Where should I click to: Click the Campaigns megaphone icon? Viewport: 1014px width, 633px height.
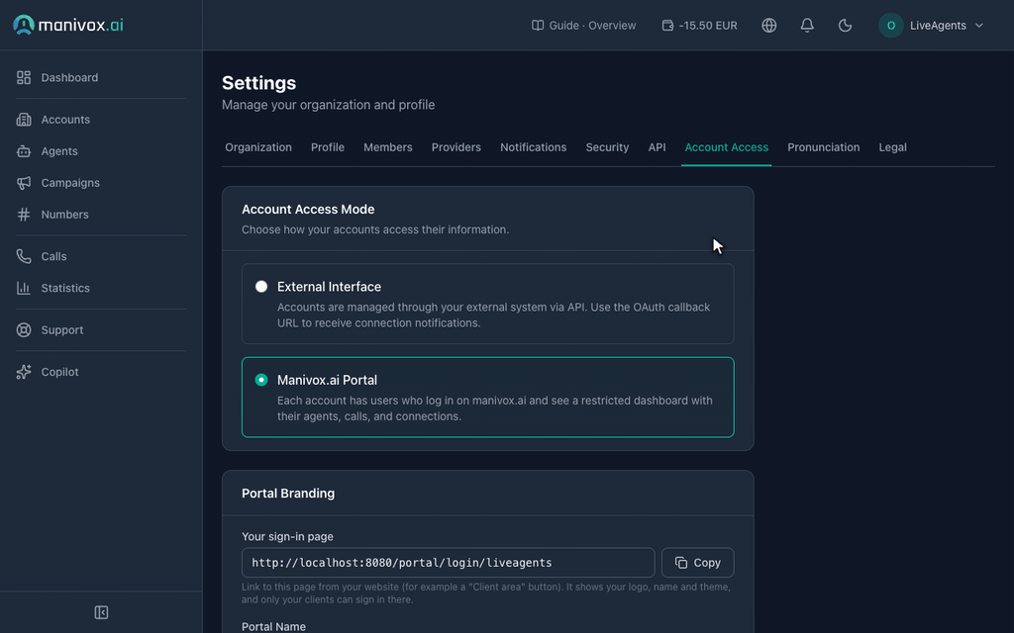(24, 183)
